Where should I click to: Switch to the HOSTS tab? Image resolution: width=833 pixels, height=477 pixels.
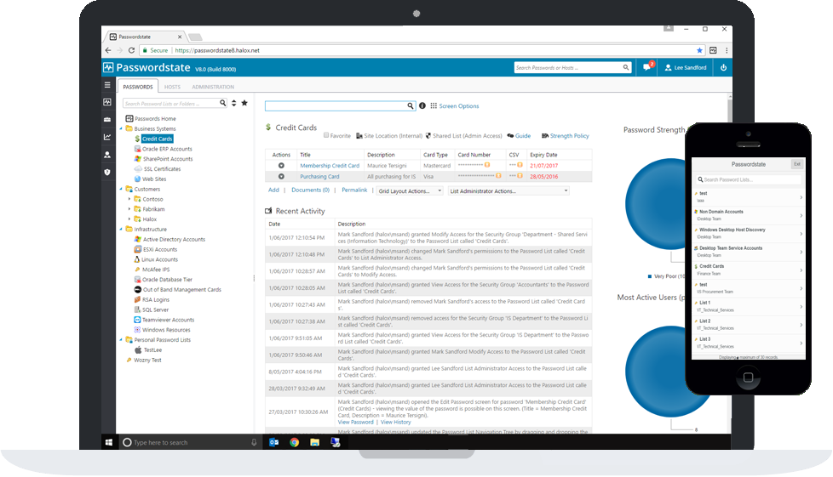172,87
